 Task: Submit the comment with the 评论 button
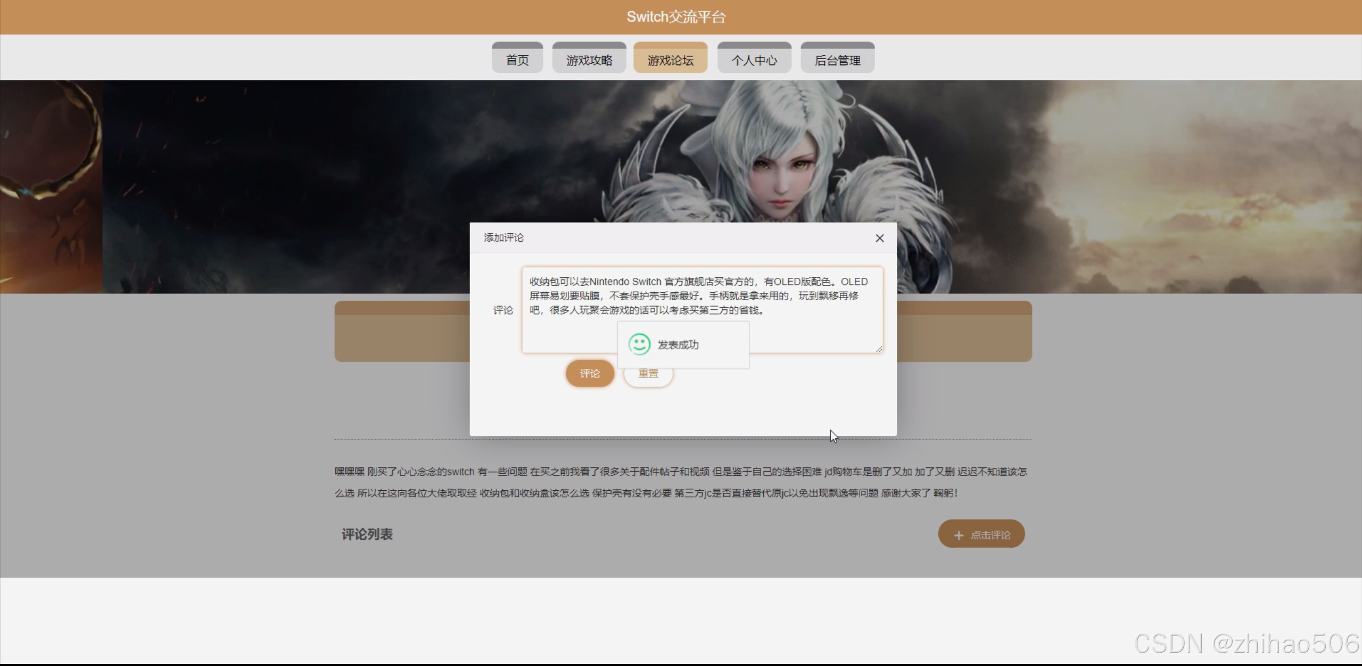coord(590,373)
